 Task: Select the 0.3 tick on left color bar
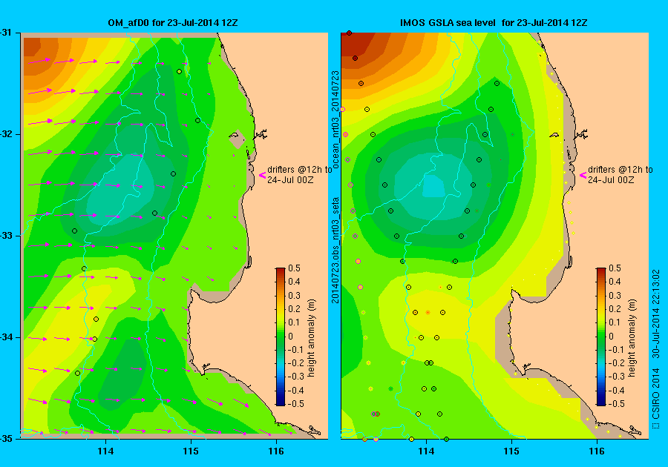click(x=294, y=295)
